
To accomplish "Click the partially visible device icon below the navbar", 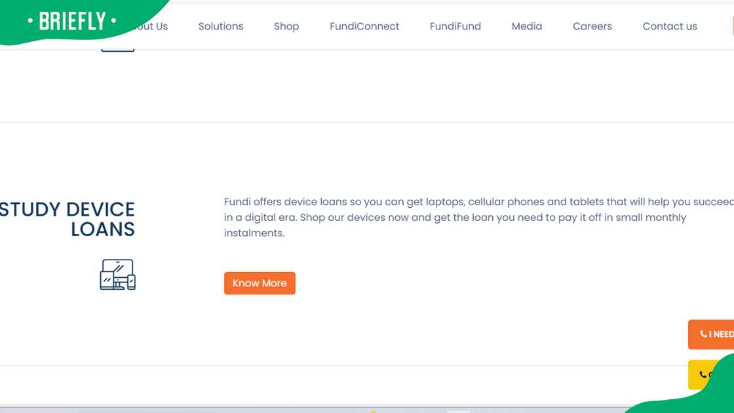I will [117, 47].
